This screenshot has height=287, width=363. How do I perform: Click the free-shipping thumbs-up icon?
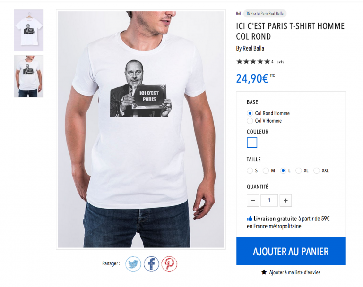click(250, 219)
